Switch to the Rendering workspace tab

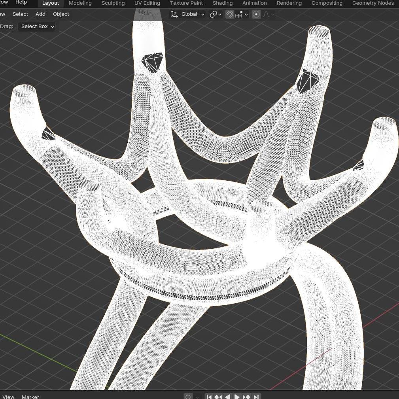coord(289,3)
